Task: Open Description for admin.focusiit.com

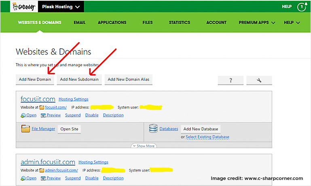Action: click(113, 178)
